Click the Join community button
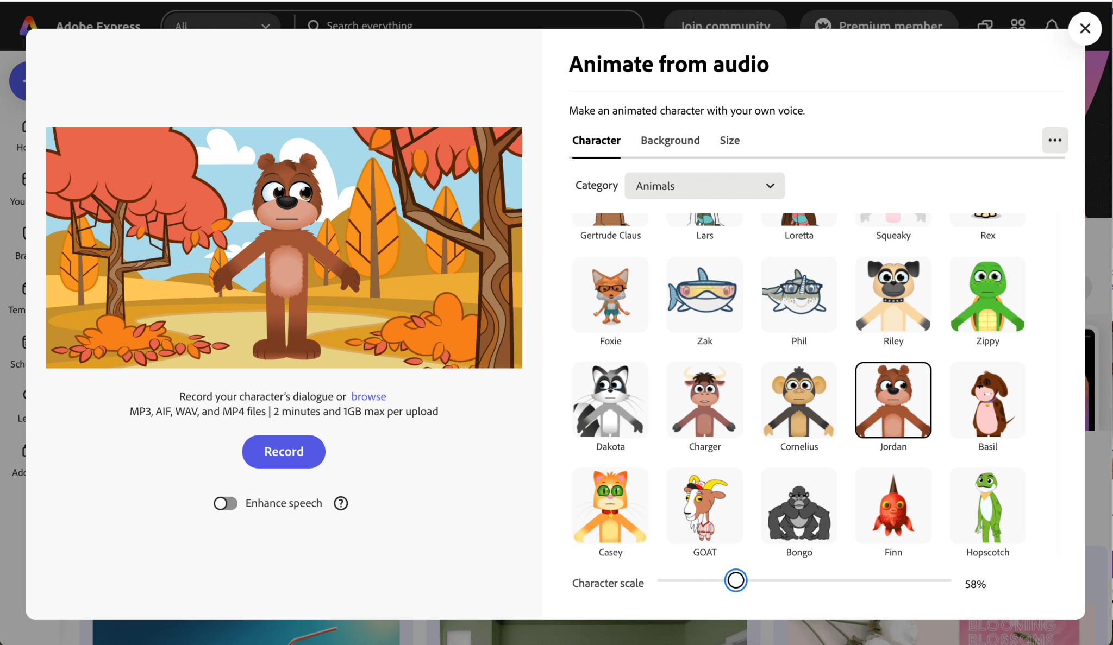This screenshot has width=1113, height=645. (x=726, y=26)
